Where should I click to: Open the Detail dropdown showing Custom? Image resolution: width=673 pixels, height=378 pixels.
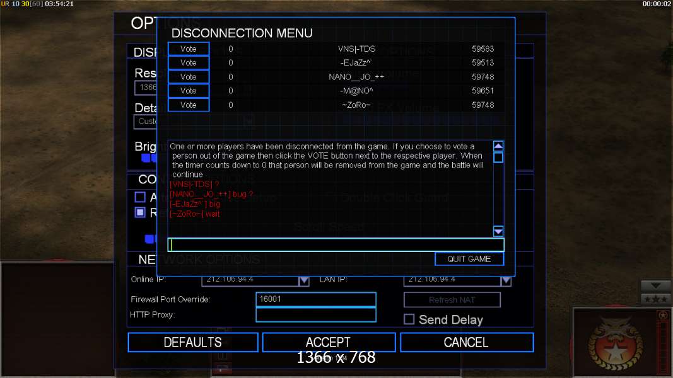(146, 122)
